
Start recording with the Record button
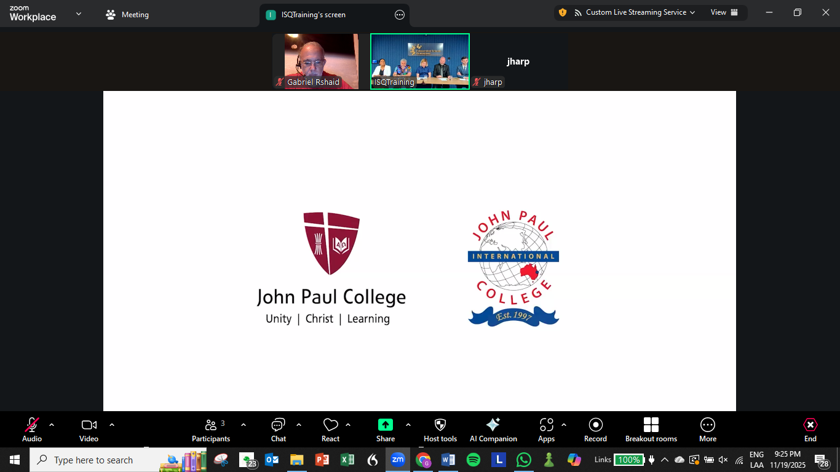tap(595, 430)
